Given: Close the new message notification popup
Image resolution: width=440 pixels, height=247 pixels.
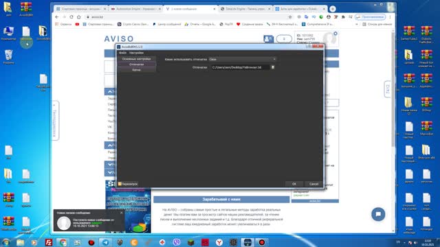Looking at the screenshot, I should (121, 213).
